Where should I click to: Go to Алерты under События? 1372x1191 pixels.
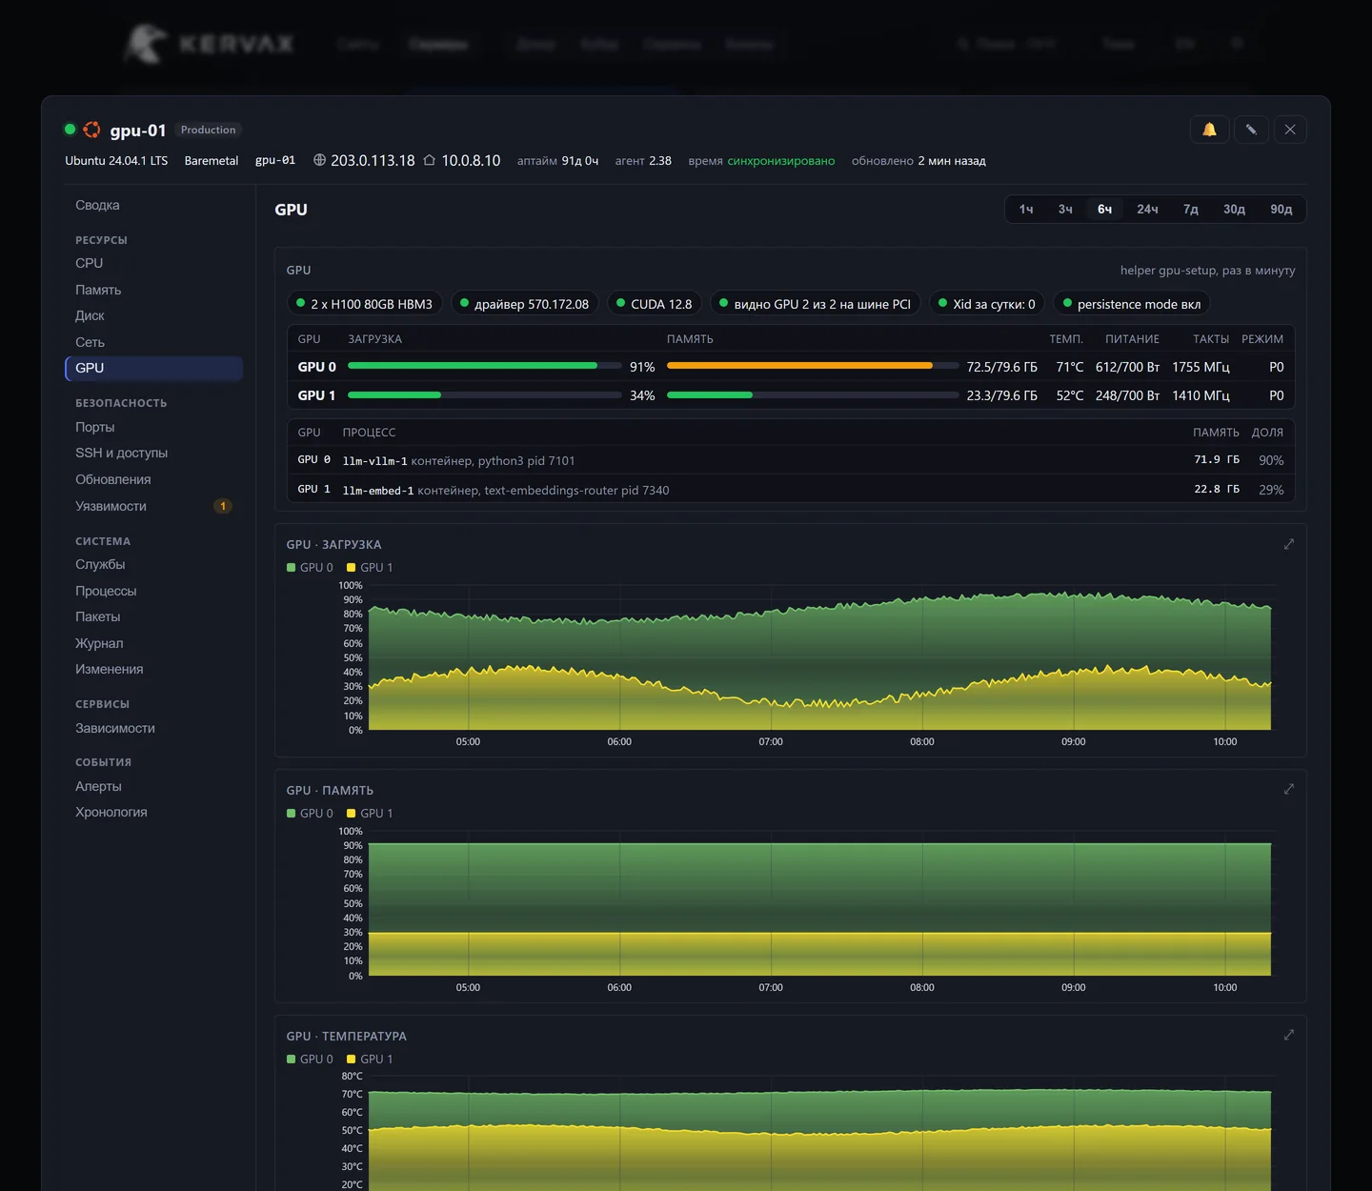tap(154, 786)
